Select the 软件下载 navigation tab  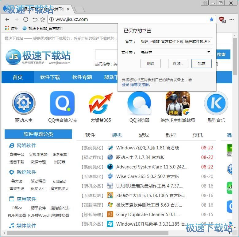click(x=50, y=77)
